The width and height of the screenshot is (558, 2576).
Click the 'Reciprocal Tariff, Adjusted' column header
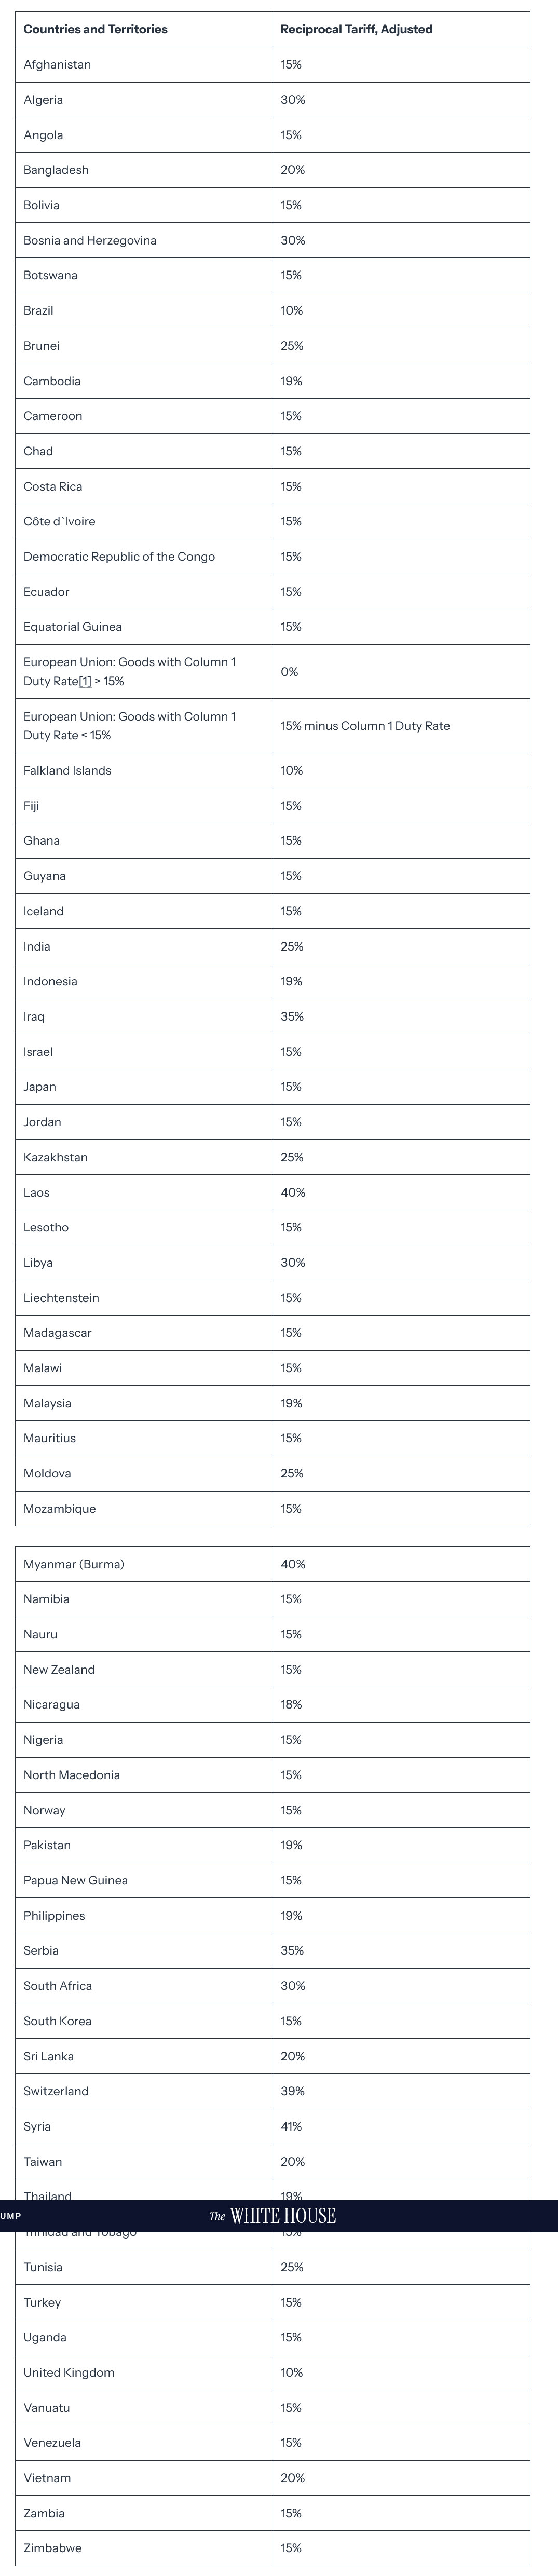[x=356, y=29]
